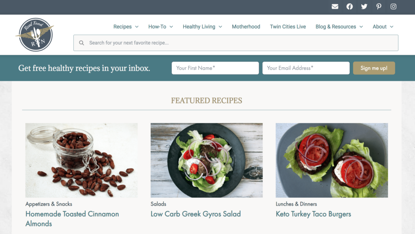Open the Twin Cities Live page
The height and width of the screenshot is (234, 415).
288,27
